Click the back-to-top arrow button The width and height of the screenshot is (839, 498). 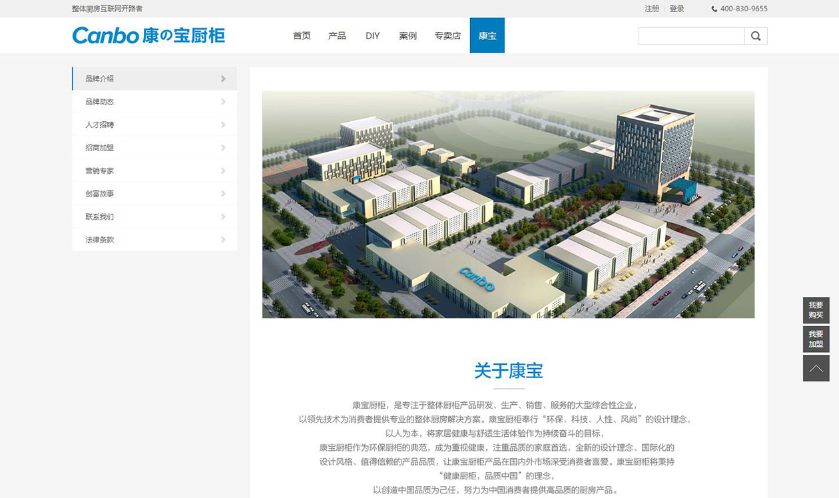(816, 368)
